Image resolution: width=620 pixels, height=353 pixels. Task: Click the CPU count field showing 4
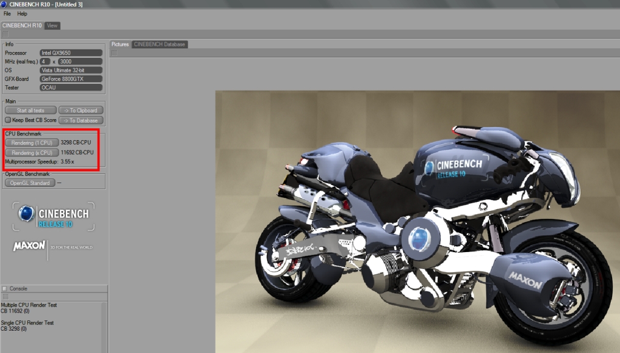tap(45, 62)
